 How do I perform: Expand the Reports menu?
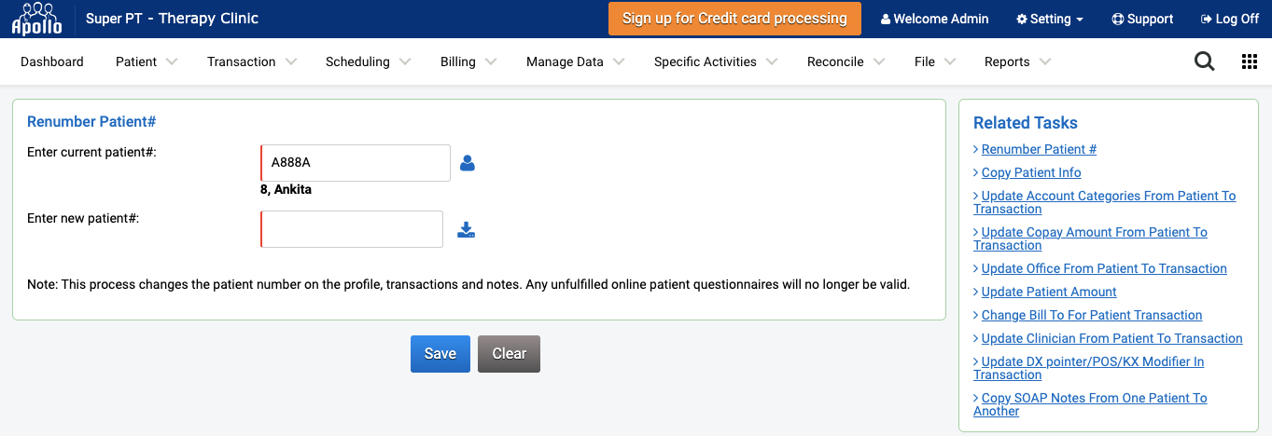point(1018,61)
